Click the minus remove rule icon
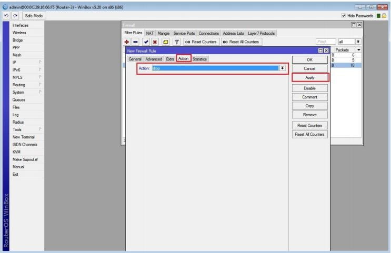The image size is (391, 253). click(x=135, y=42)
